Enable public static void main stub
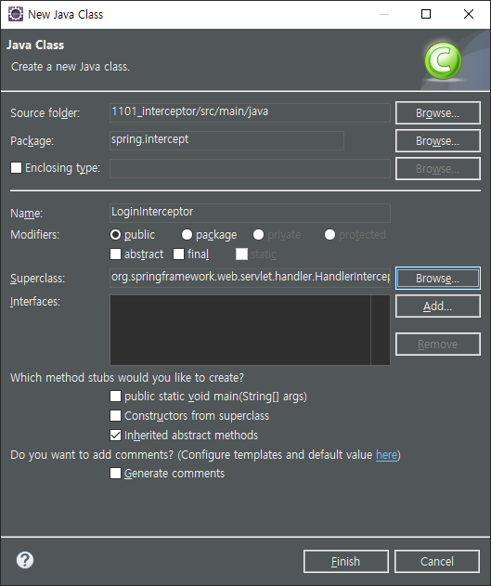491x586 pixels. pyautogui.click(x=115, y=397)
